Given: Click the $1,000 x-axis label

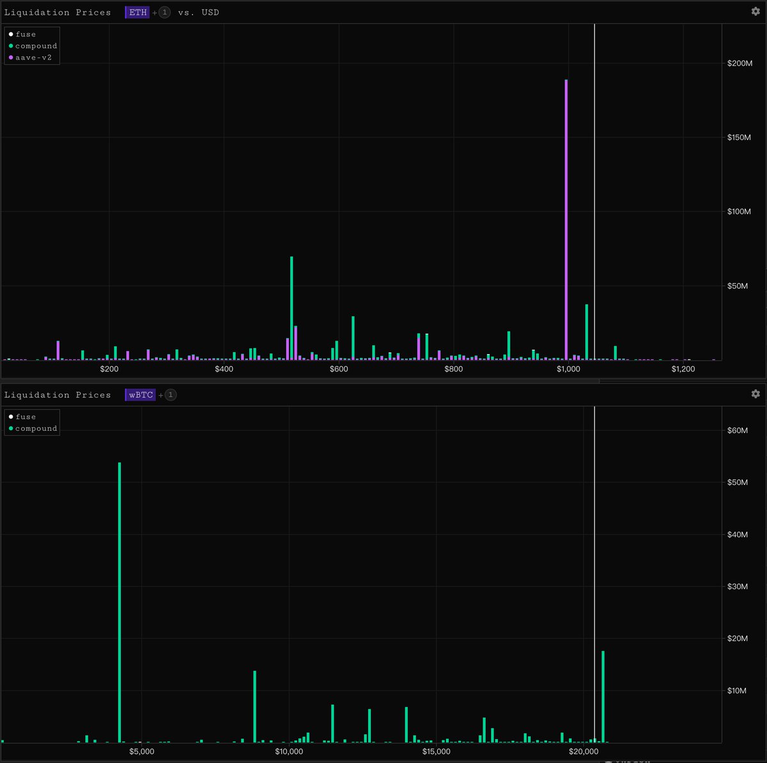Looking at the screenshot, I should (x=568, y=369).
